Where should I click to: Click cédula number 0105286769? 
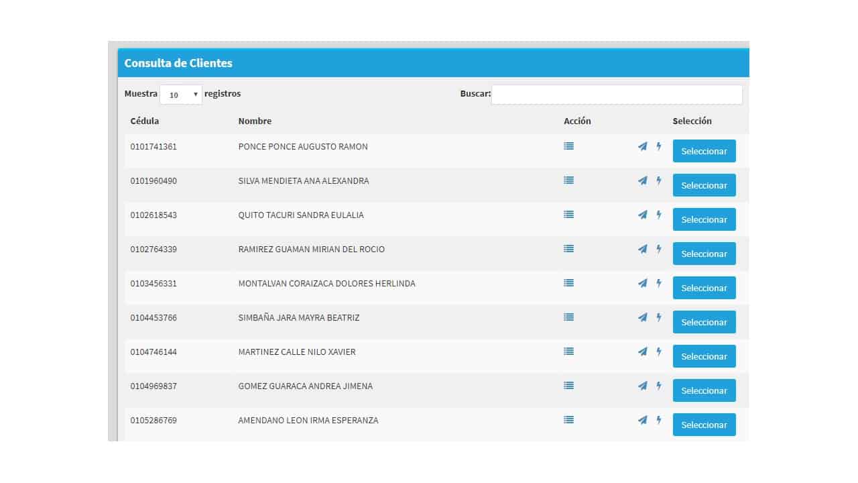154,420
